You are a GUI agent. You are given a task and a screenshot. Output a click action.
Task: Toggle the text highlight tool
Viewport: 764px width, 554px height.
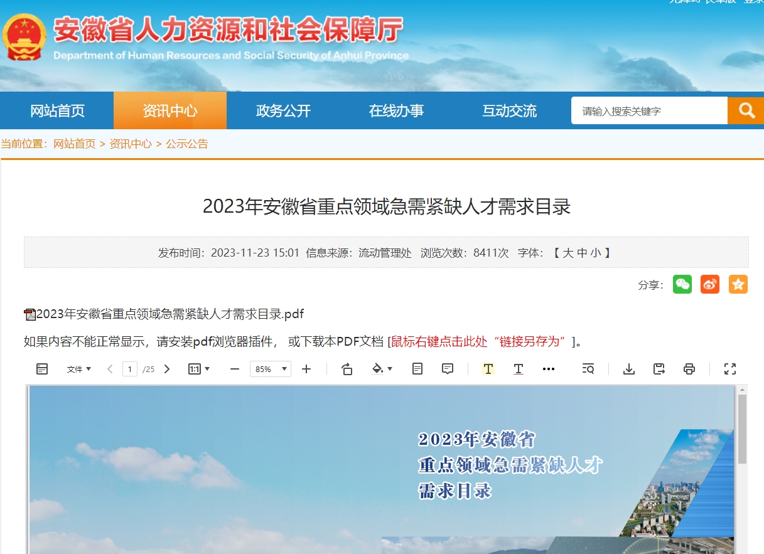click(x=488, y=369)
